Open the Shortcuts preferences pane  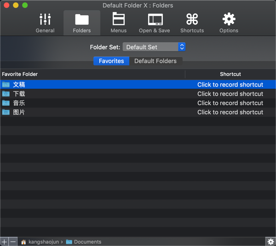[x=192, y=23]
